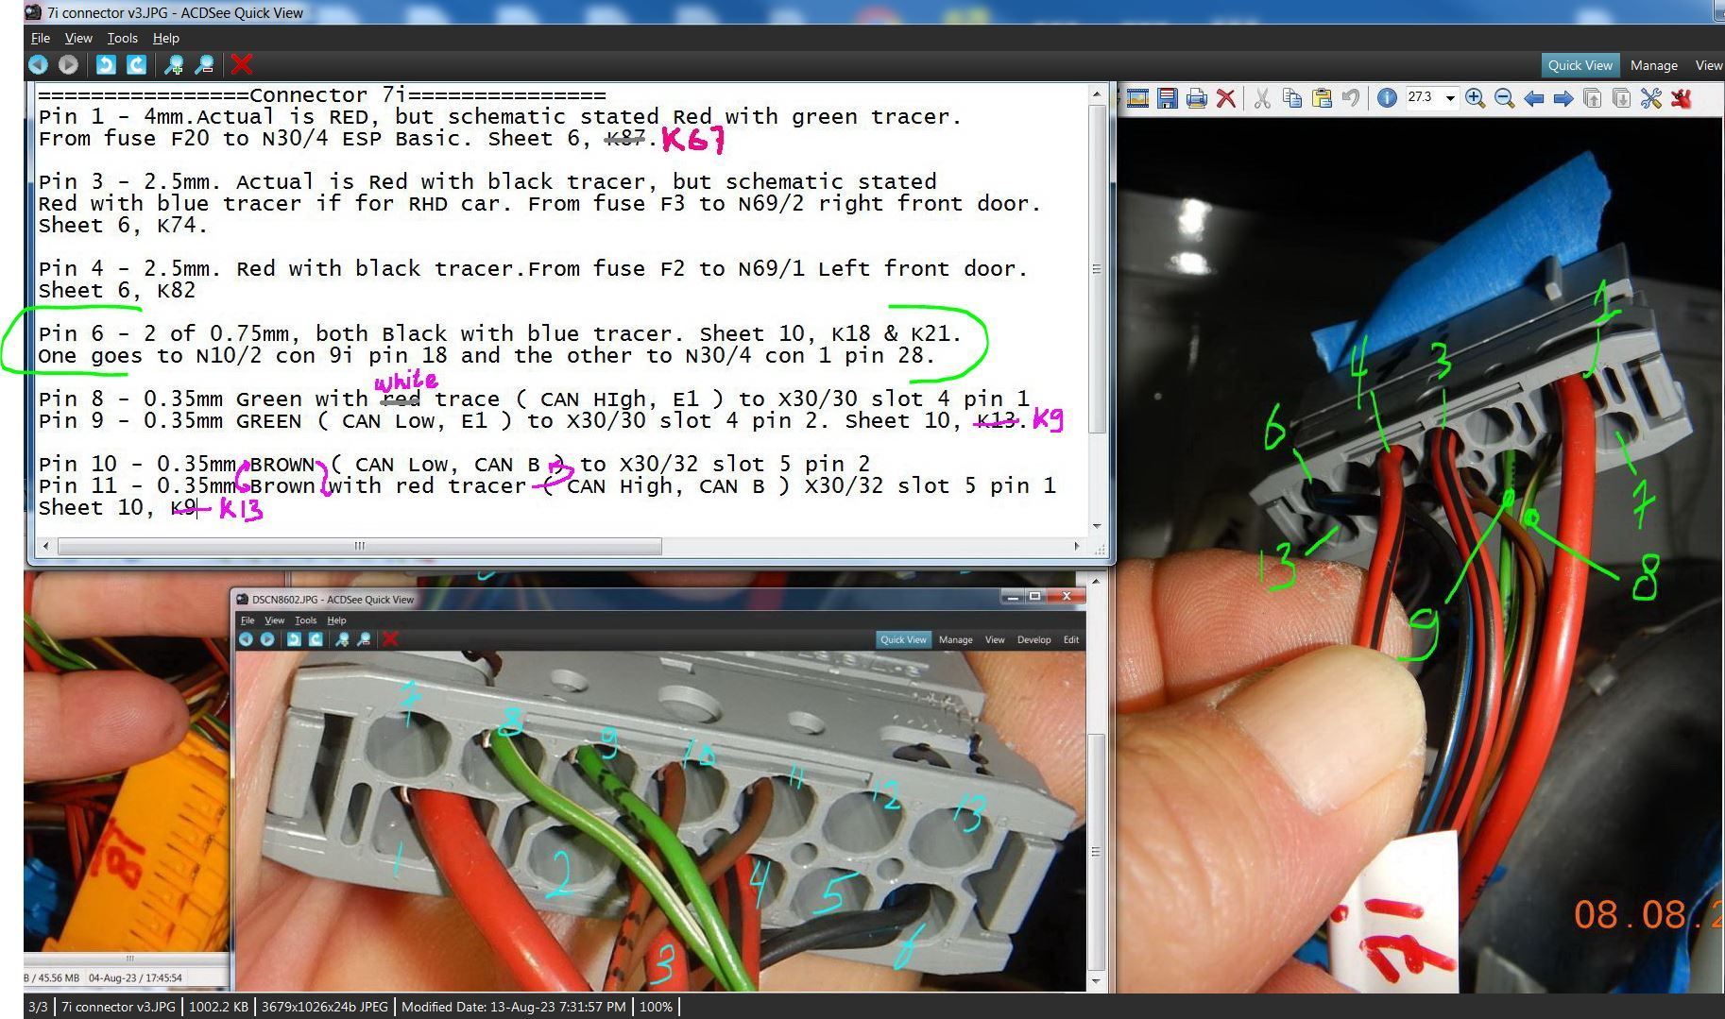Rotate image left in 7i connector window toolbar
Screen dimensions: 1725x1019
pyautogui.click(x=106, y=64)
